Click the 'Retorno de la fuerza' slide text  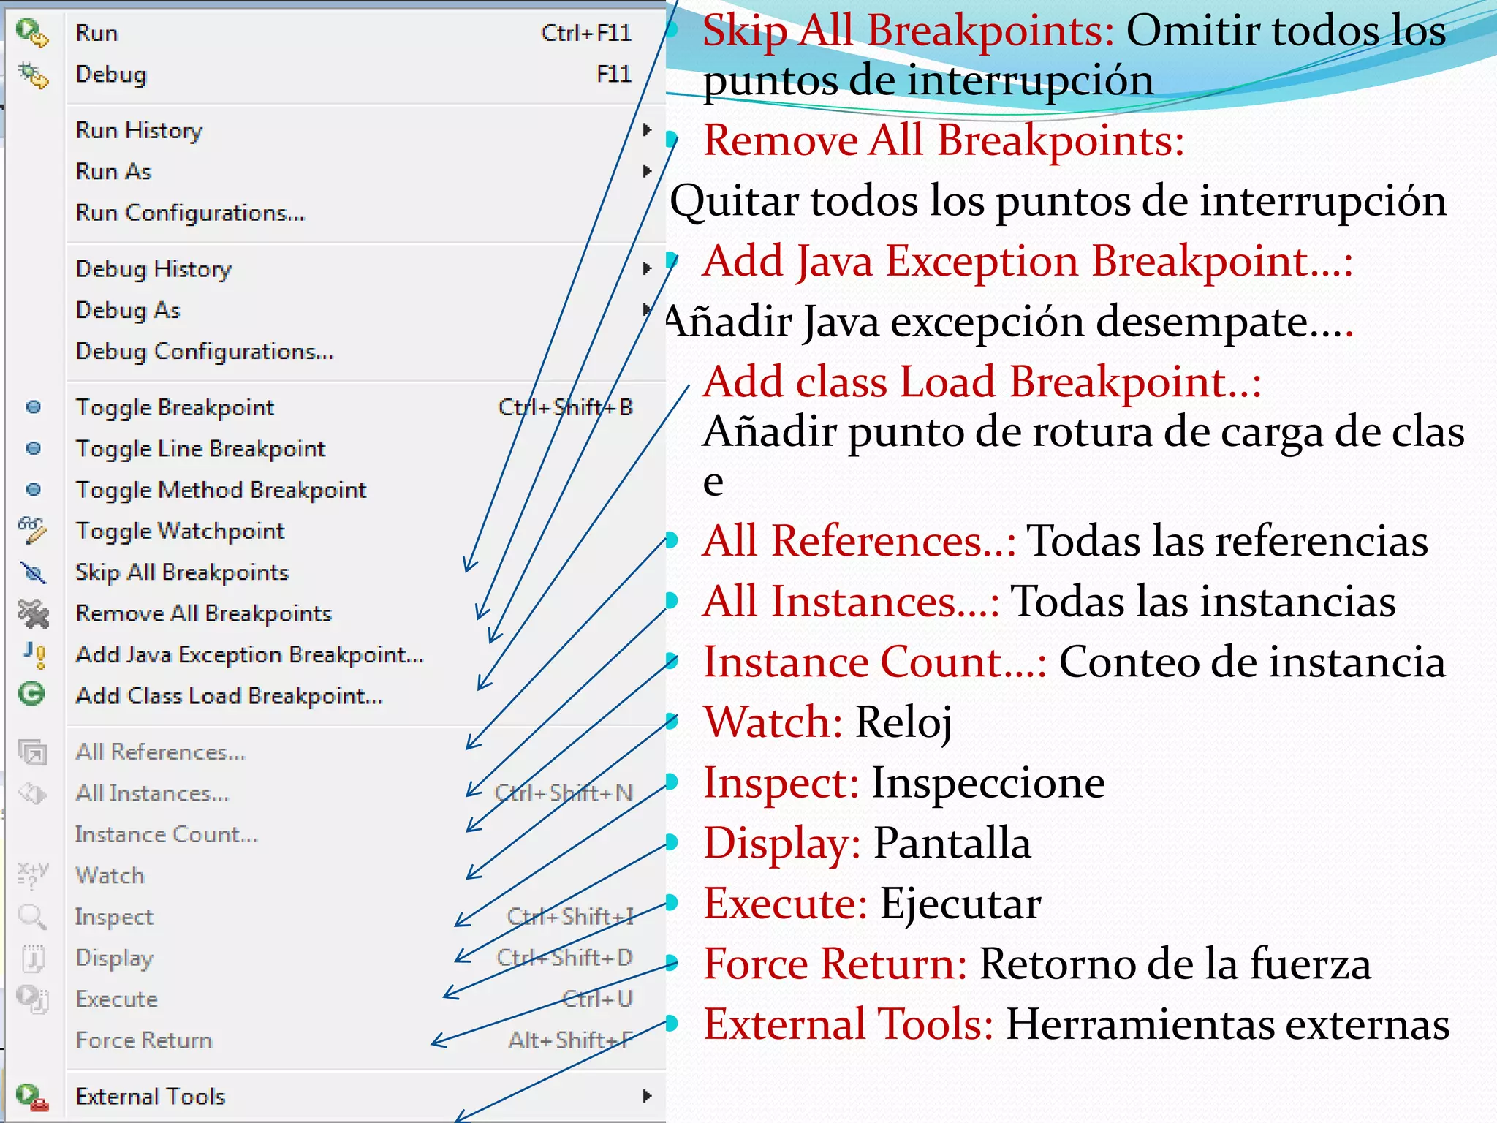1175,964
